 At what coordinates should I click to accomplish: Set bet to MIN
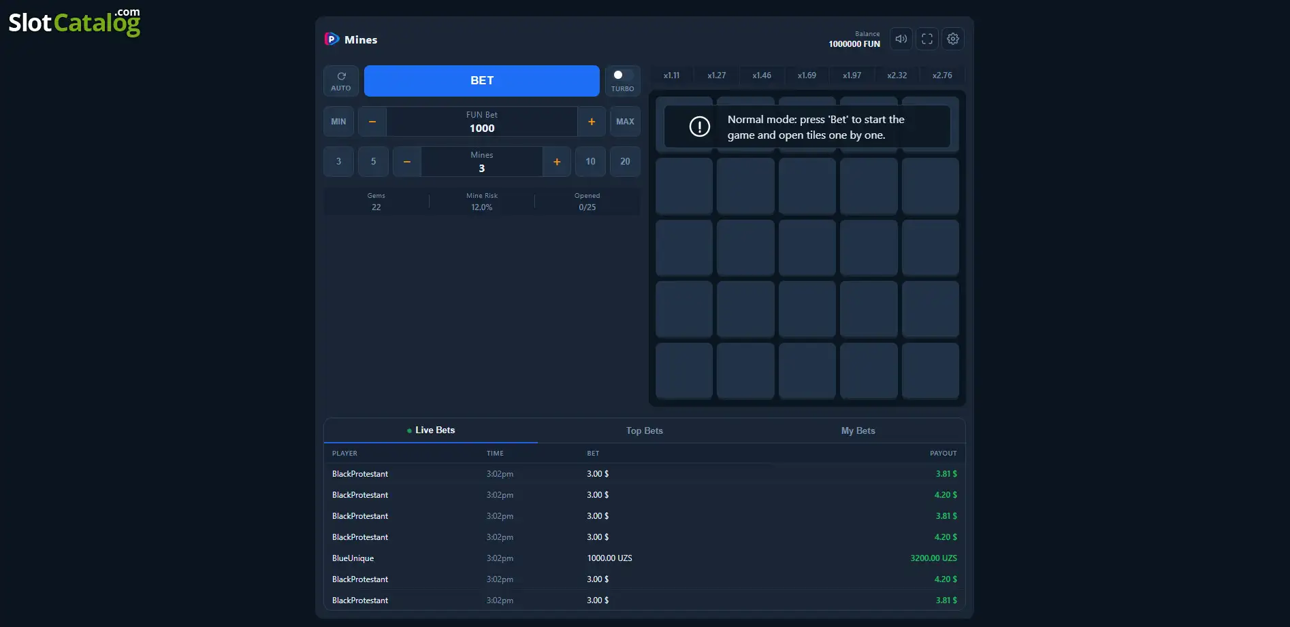point(338,122)
